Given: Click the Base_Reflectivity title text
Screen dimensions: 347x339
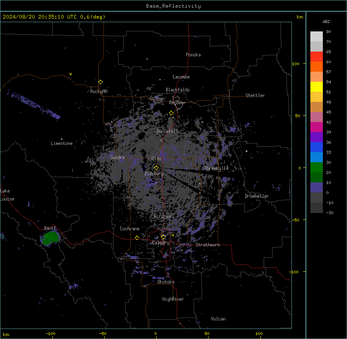Looking at the screenshot, I should pyautogui.click(x=173, y=6).
